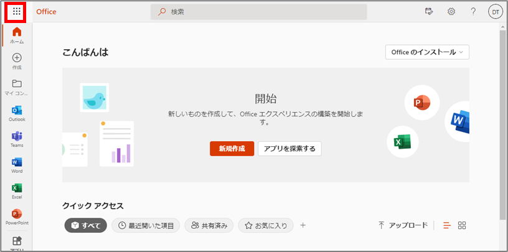Switch to list view icon
This screenshot has width=508, height=252.
click(x=447, y=225)
